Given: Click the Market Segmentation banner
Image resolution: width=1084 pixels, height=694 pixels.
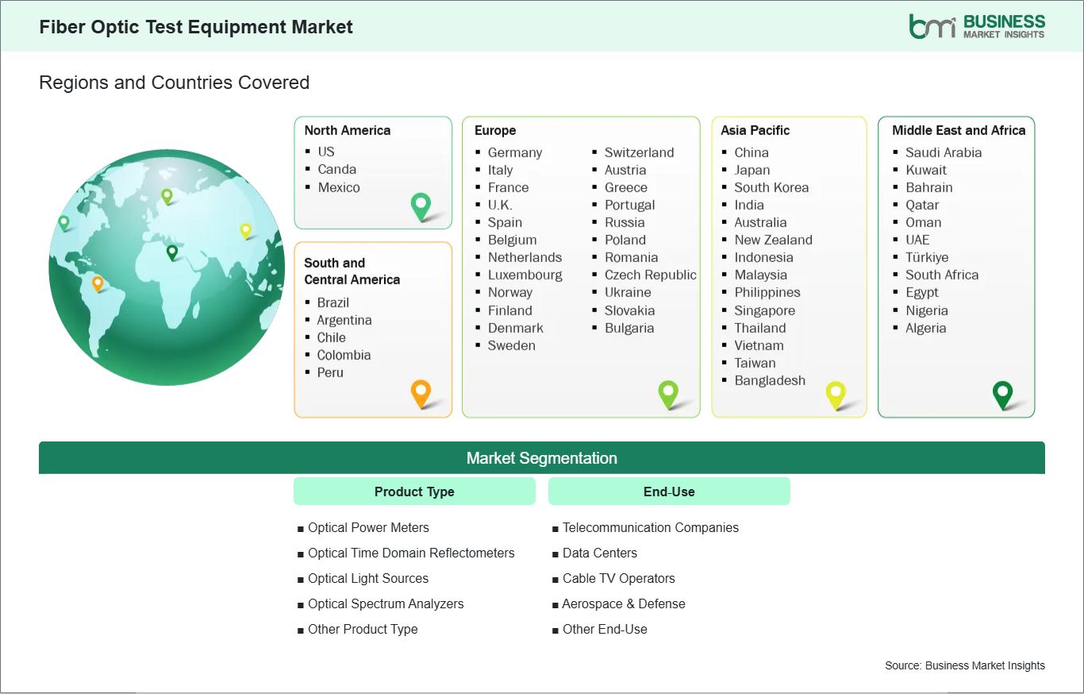Looking at the screenshot, I should (x=541, y=458).
